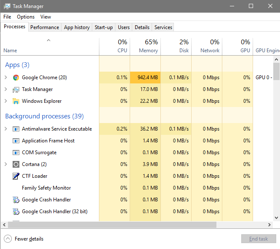The image size is (280, 249).
Task: Click the Antimalware Service Executable icon
Action: click(16, 129)
